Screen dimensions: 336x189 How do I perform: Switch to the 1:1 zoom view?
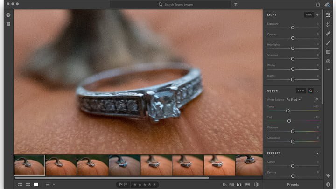(x=239, y=185)
